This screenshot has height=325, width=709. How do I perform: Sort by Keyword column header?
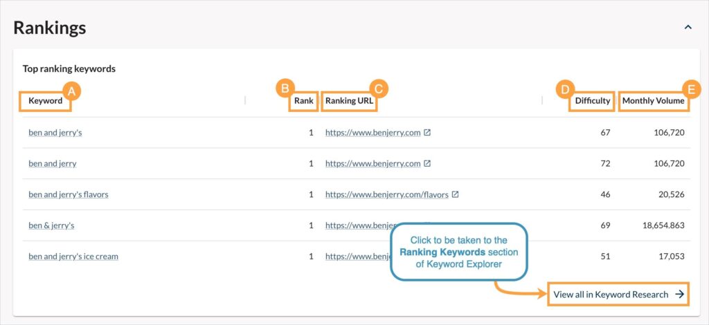click(x=45, y=101)
